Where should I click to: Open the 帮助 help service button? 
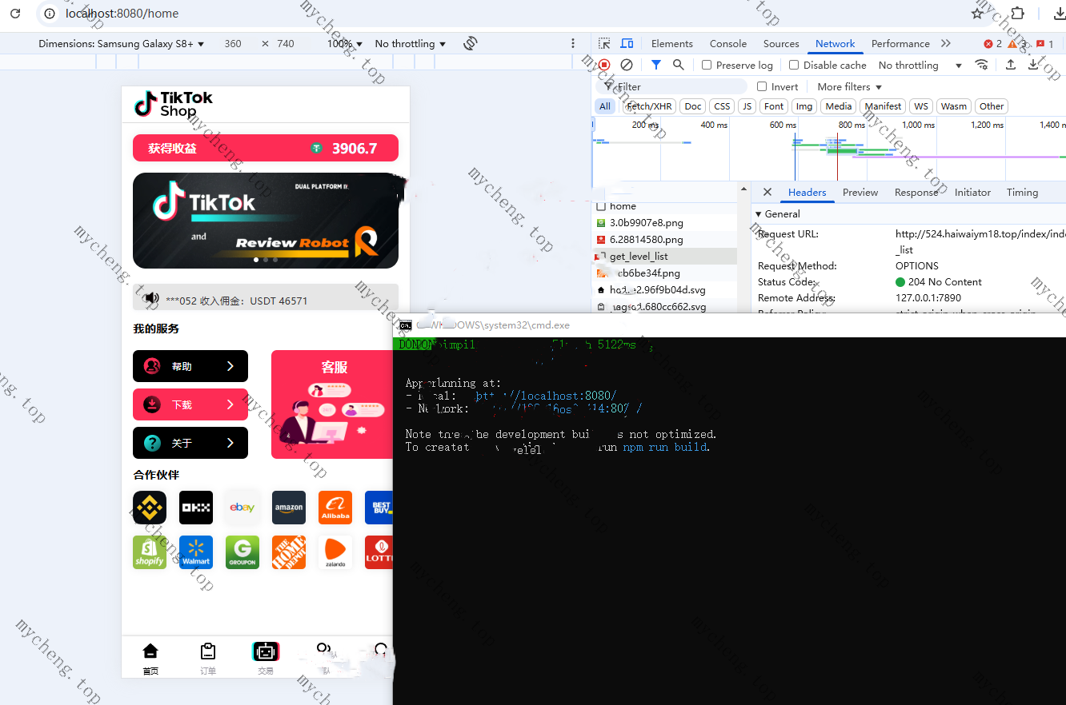(x=190, y=366)
